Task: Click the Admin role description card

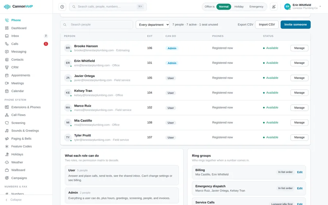Action: coord(122,196)
